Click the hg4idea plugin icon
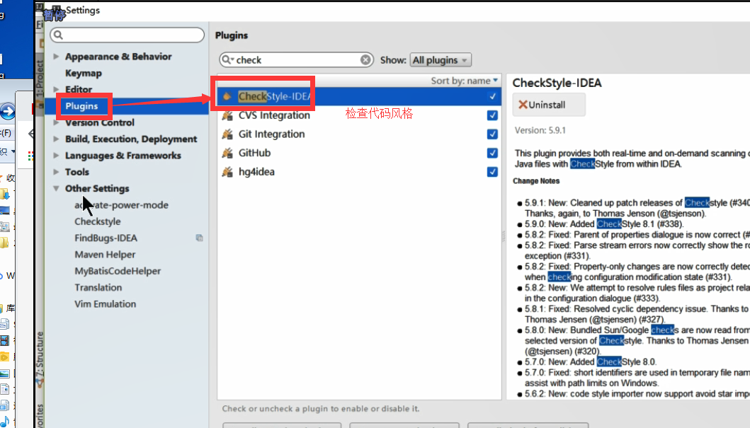Viewport: 750px width, 428px height. pyautogui.click(x=227, y=172)
